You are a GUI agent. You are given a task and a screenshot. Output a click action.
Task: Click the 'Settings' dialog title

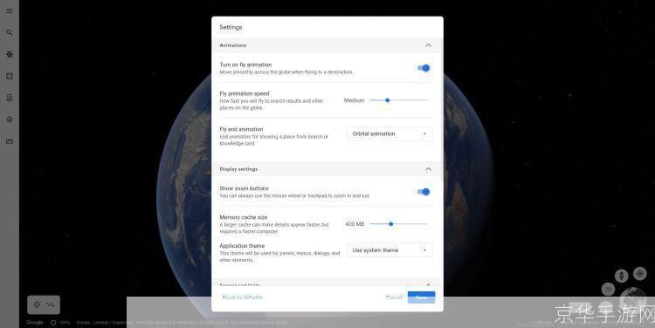(231, 27)
